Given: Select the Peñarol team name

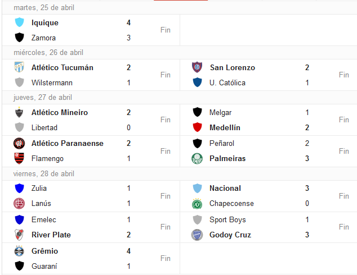Looking at the screenshot, I should point(222,144).
